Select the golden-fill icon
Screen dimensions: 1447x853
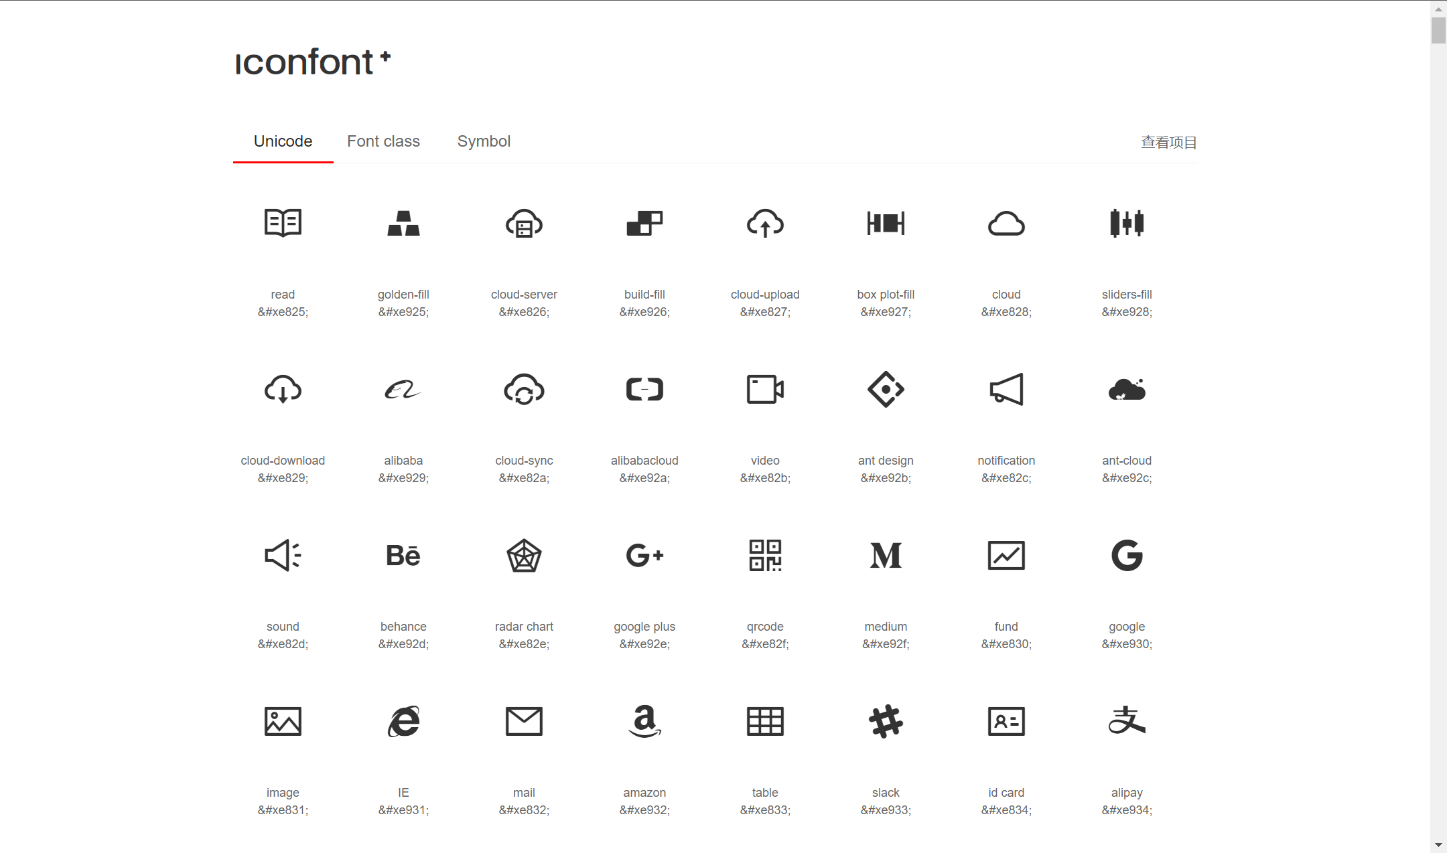pos(403,223)
